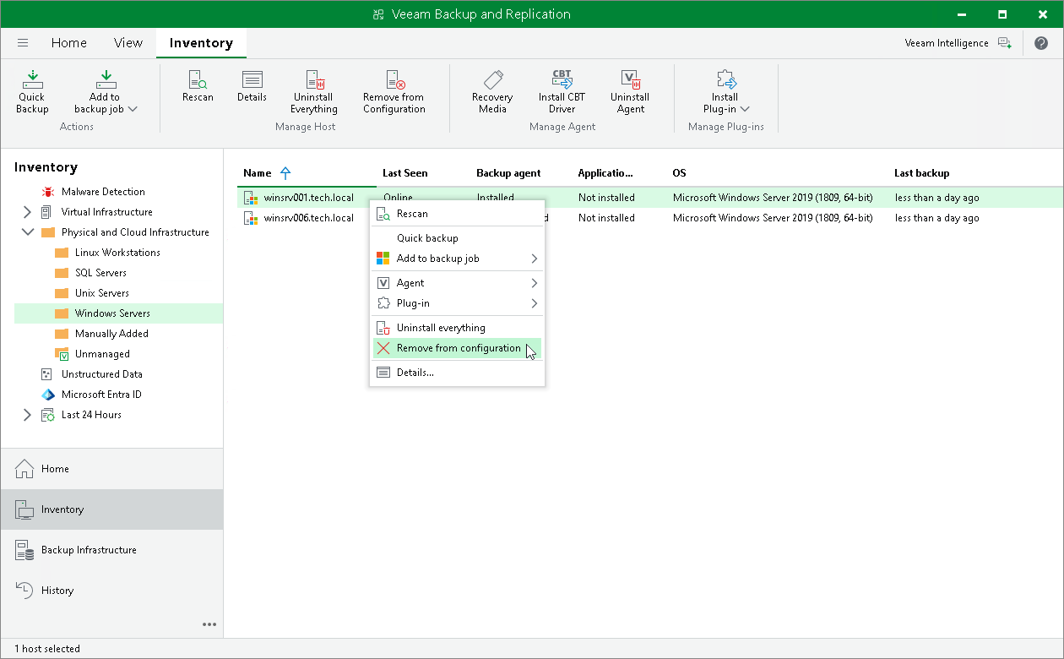Open the hamburger main menu icon
Image resolution: width=1064 pixels, height=659 pixels.
[x=23, y=43]
